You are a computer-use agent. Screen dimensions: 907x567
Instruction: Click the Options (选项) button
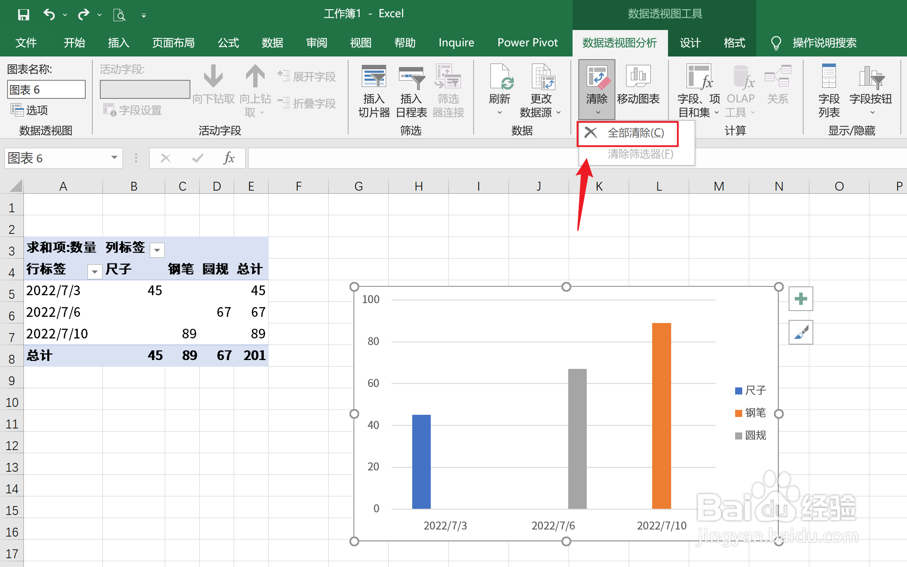30,110
